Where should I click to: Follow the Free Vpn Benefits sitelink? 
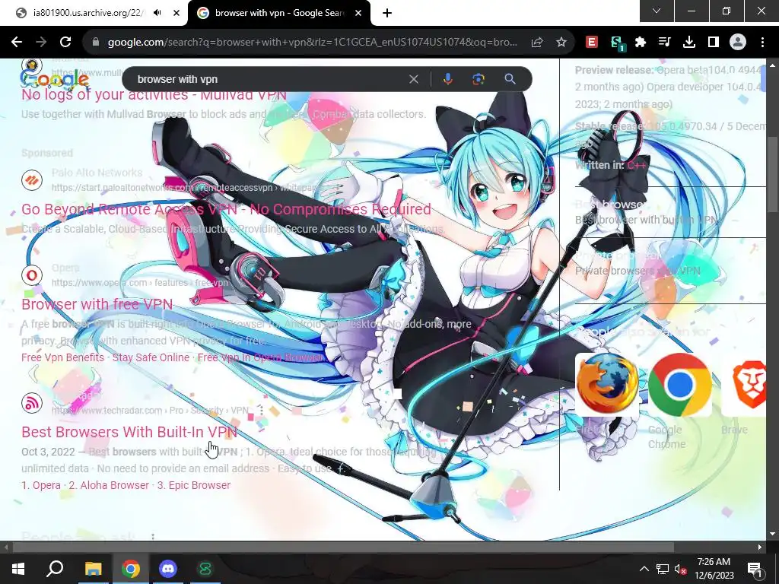tap(62, 357)
